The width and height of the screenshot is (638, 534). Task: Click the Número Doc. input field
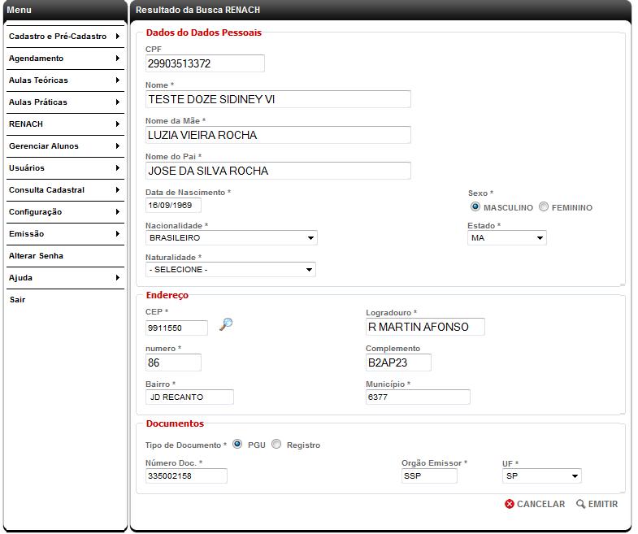point(186,476)
